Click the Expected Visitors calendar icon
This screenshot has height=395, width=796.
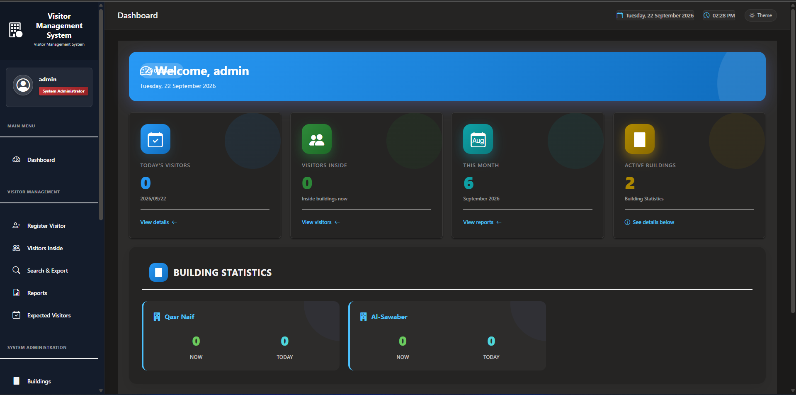[17, 315]
